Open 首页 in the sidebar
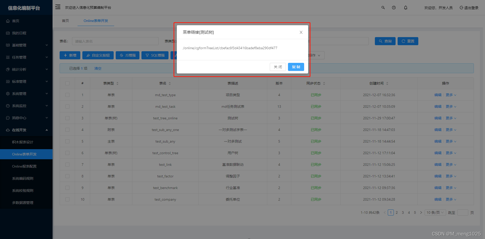 26,21
